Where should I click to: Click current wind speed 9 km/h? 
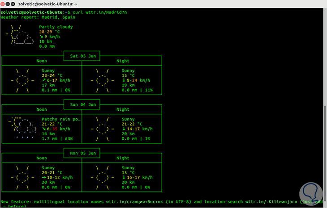tap(49, 37)
